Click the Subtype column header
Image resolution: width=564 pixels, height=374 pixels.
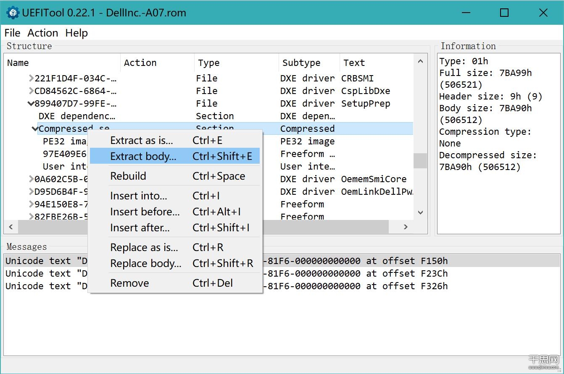tap(301, 63)
